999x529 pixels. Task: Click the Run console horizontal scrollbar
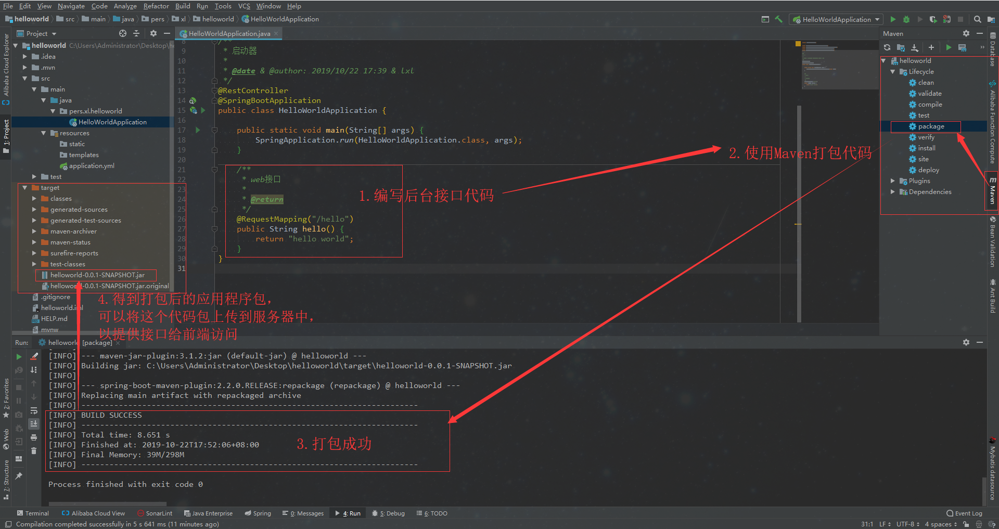pos(107,504)
